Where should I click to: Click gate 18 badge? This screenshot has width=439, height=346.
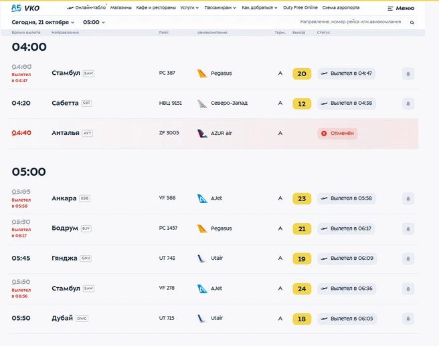point(302,319)
